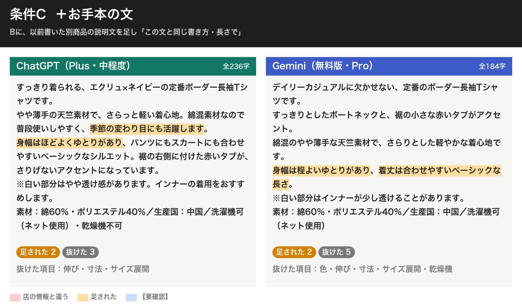The width and height of the screenshot is (522, 307).
Task: Click the 抜けた 5 badge in Gemini card
Action: pyautogui.click(x=336, y=252)
